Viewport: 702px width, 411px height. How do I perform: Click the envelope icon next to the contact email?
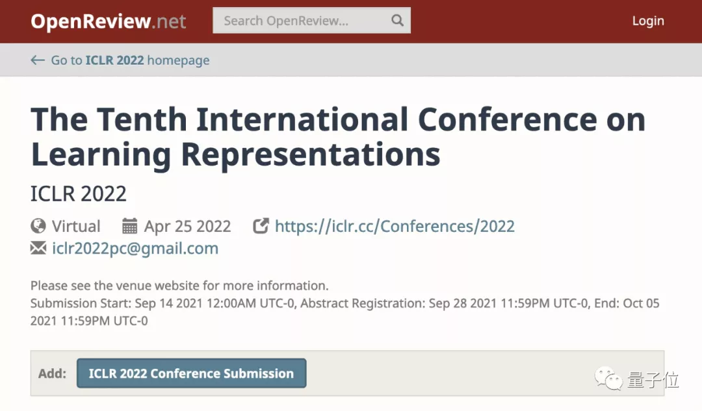click(38, 247)
